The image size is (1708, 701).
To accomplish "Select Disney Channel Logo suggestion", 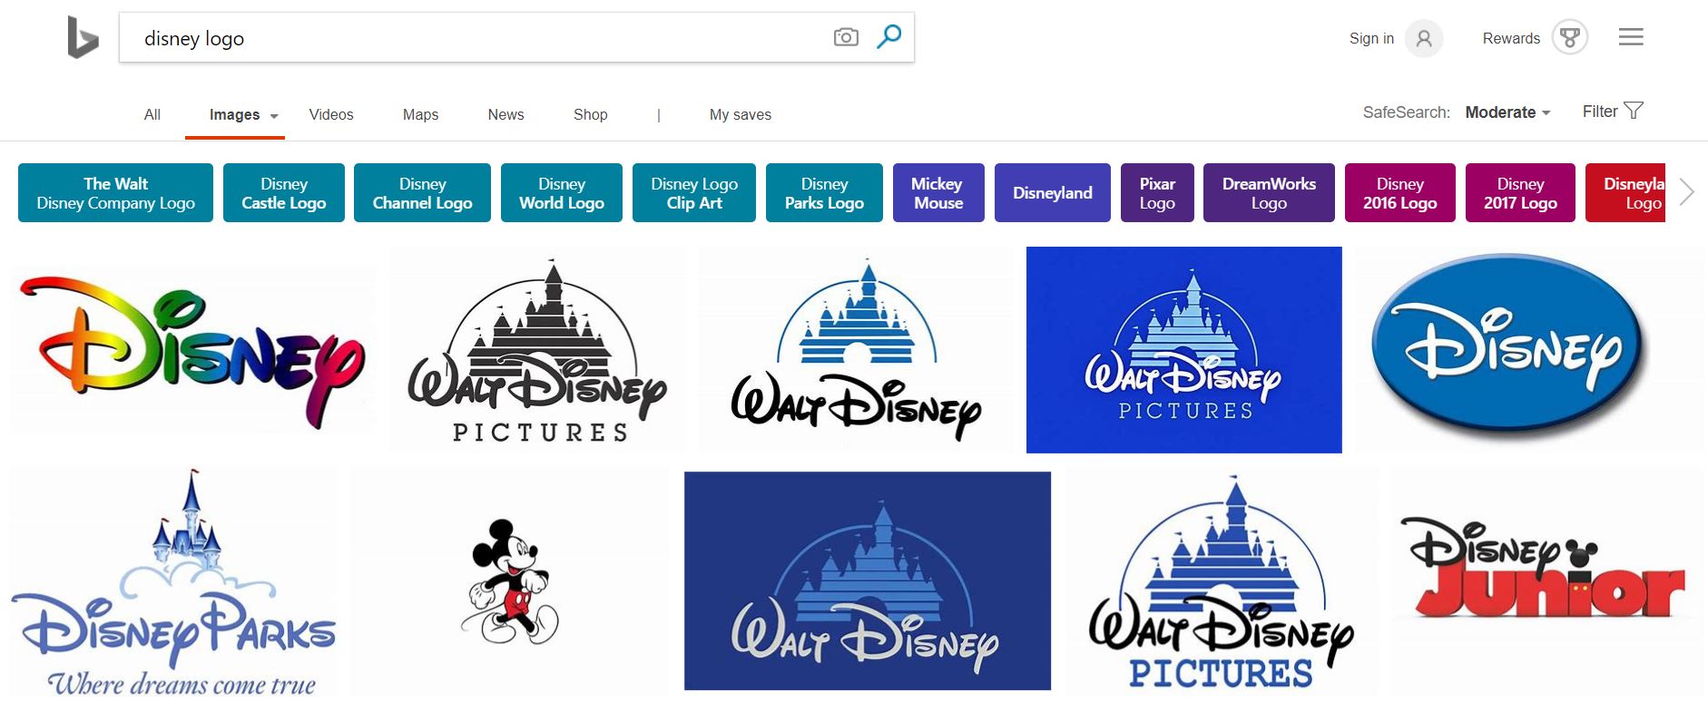I will coord(422,192).
